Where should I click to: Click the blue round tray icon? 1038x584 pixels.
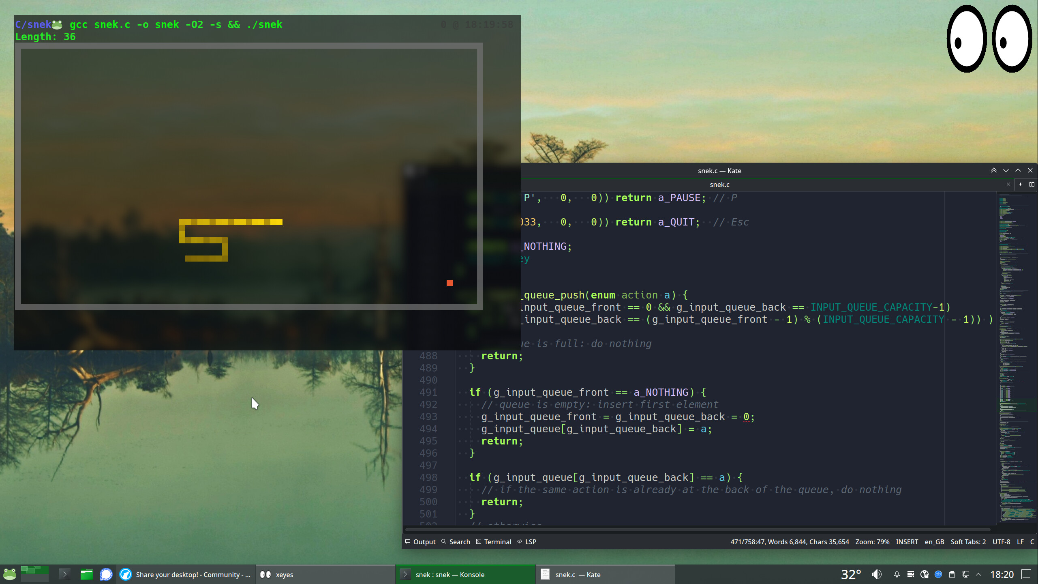(938, 574)
